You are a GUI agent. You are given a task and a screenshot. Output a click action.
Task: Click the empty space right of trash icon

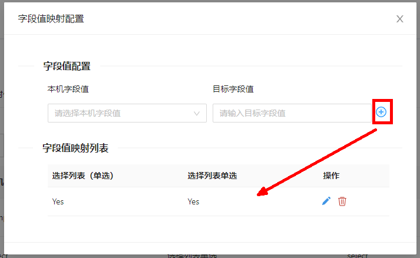370,201
